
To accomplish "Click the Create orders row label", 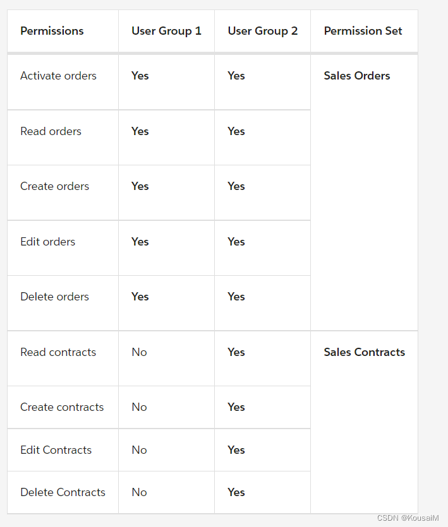I will (54, 186).
